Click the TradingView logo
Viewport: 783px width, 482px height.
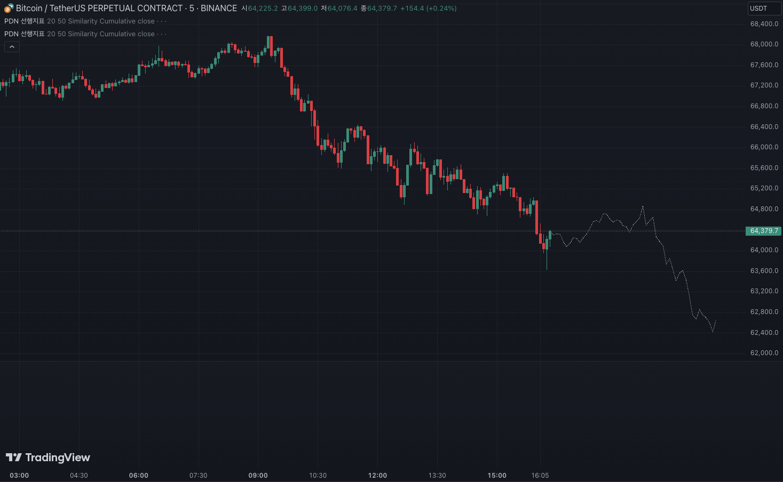48,457
